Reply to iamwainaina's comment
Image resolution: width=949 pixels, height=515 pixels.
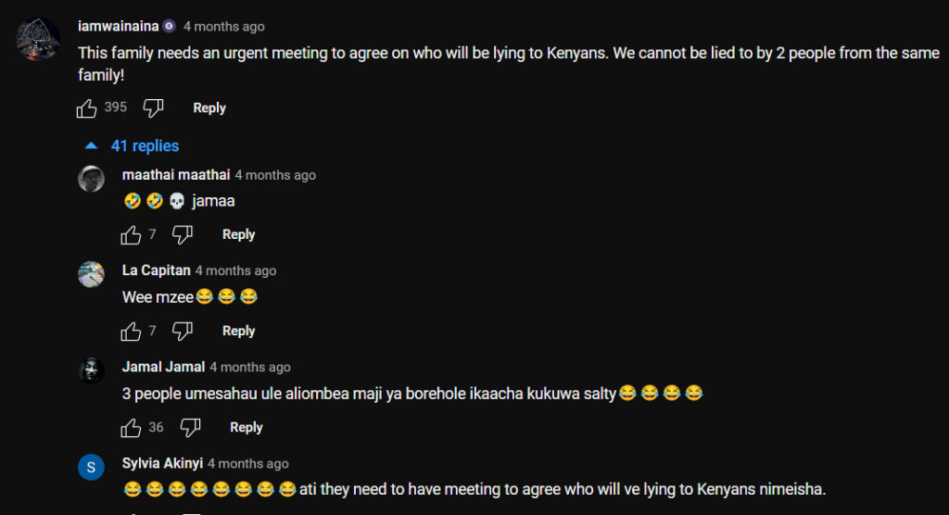209,108
